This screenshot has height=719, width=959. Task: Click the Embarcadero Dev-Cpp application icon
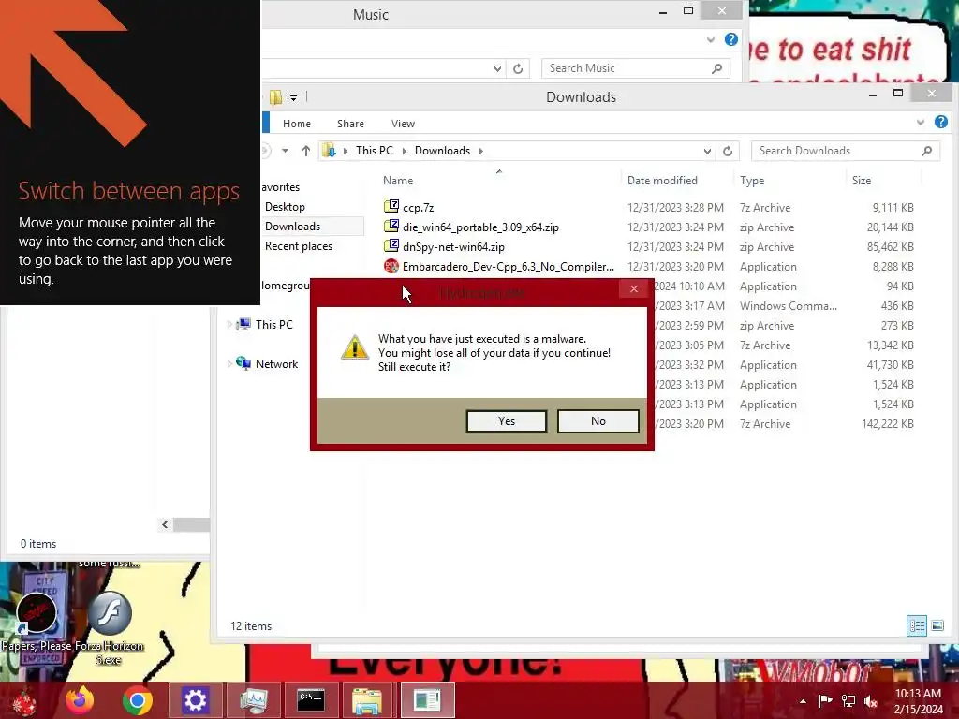(x=391, y=266)
